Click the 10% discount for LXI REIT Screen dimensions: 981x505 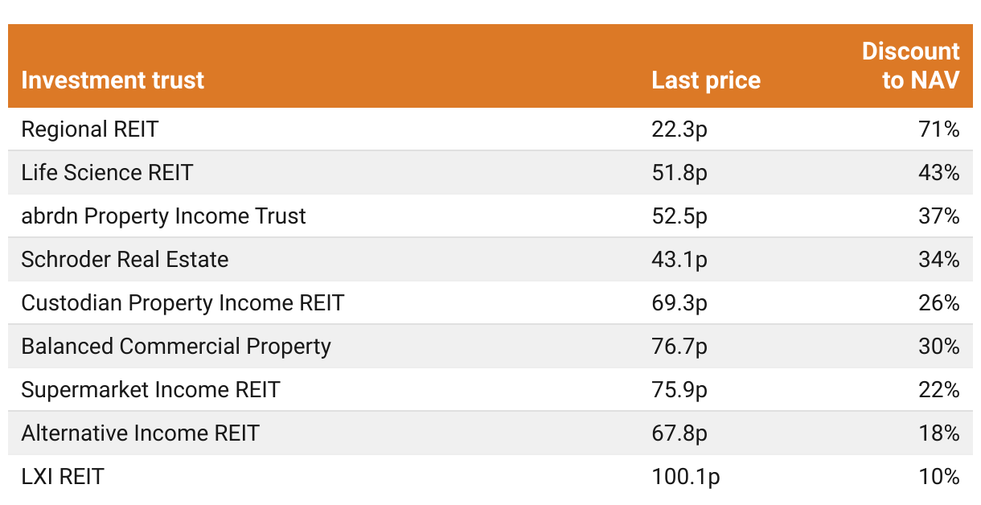point(939,477)
